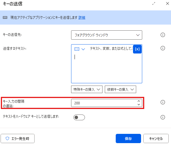The image size is (171, 146).
Task: Click the 送信するテキスト label
Action: click(14, 49)
